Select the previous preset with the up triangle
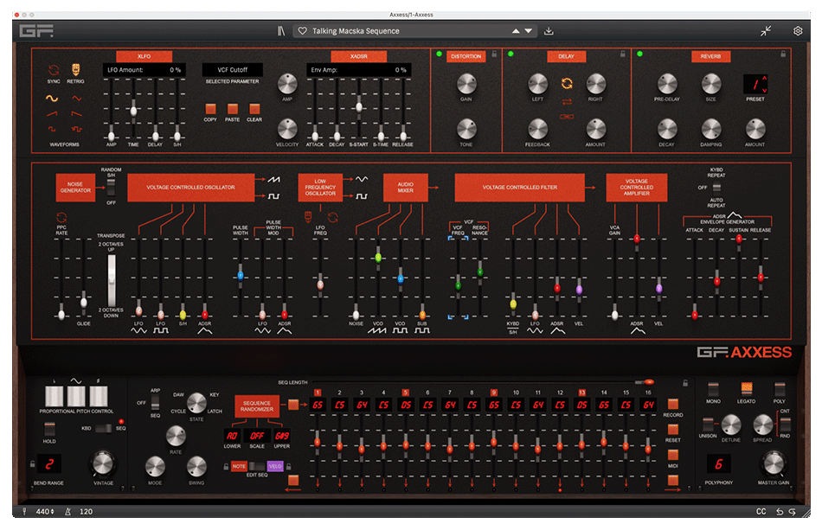822x530 pixels. pyautogui.click(x=516, y=31)
